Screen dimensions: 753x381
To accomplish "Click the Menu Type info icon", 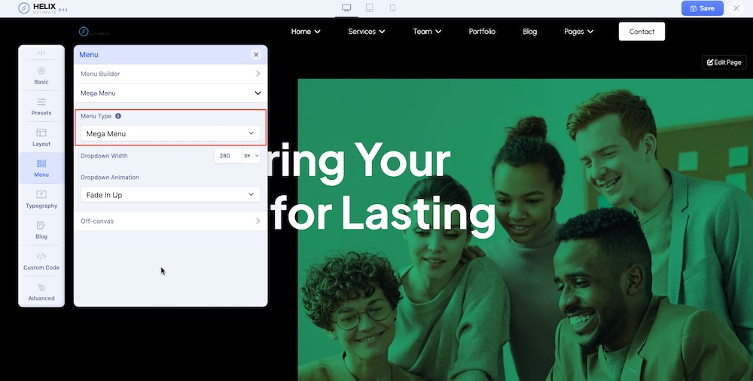I will click(118, 116).
